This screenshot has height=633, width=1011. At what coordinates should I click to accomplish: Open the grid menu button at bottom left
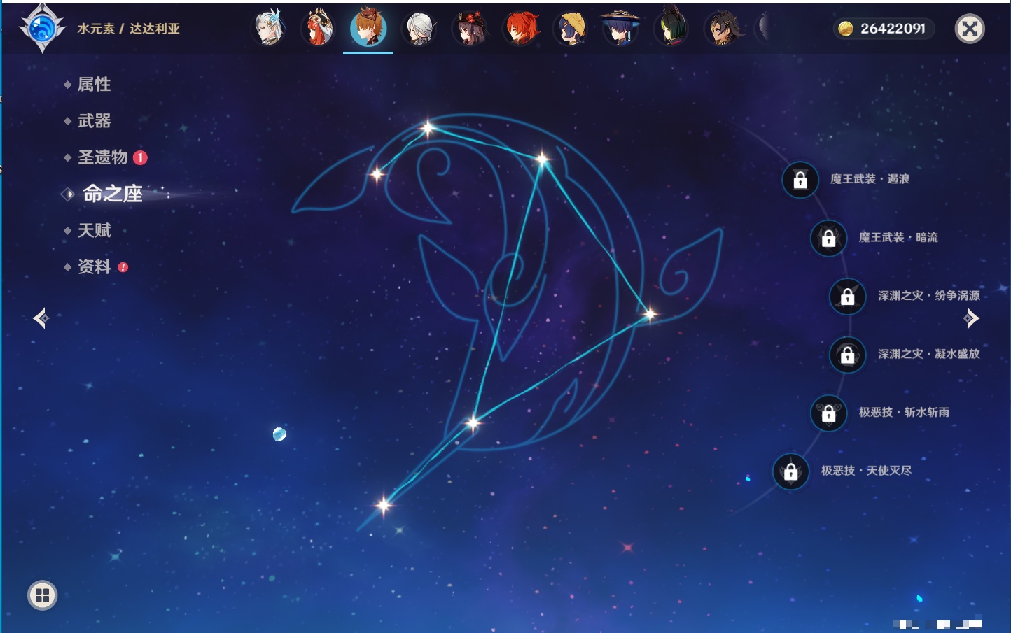pyautogui.click(x=42, y=595)
